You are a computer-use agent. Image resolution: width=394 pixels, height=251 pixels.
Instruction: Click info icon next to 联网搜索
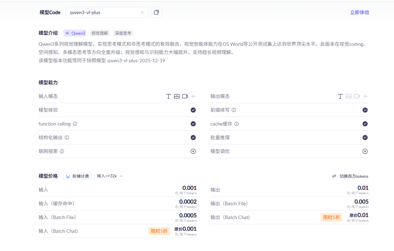pyautogui.click(x=62, y=151)
